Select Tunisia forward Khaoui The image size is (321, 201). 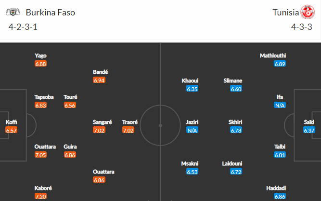tap(190, 80)
